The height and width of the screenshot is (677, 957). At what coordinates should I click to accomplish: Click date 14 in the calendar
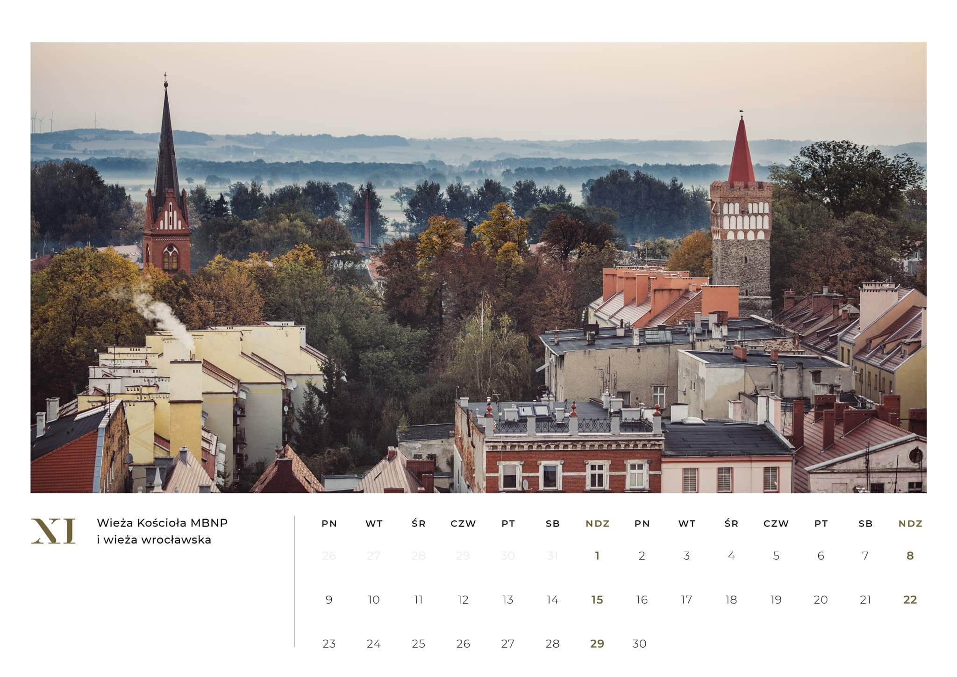[552, 599]
